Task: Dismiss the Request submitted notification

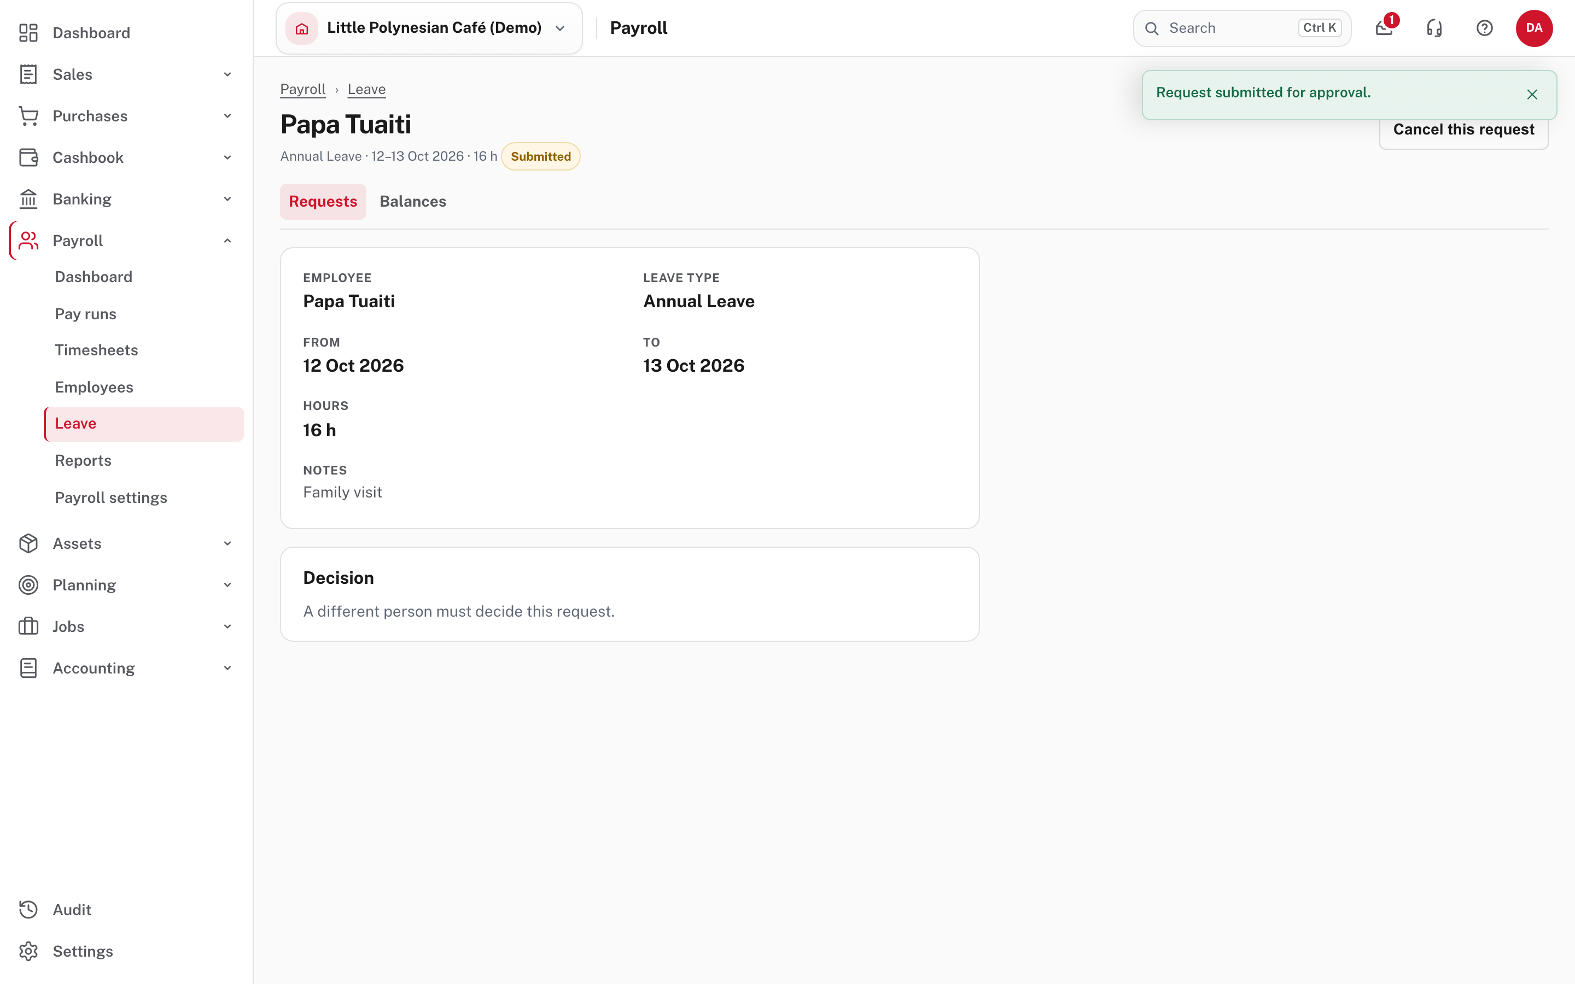Action: [x=1532, y=95]
